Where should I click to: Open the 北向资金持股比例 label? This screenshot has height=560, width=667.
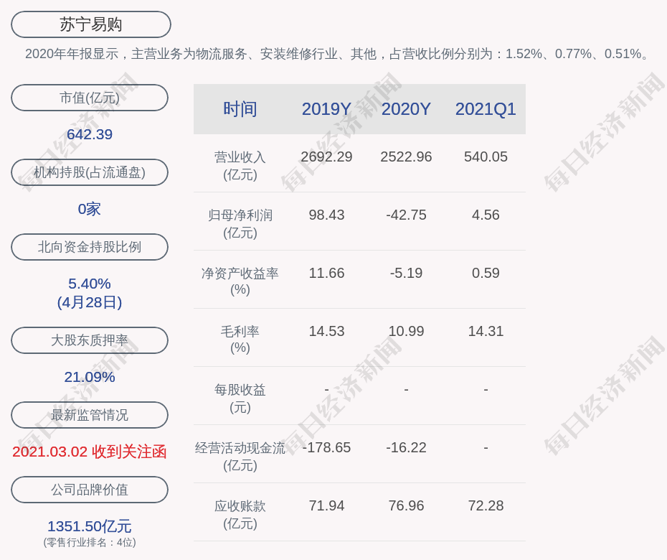tap(90, 247)
